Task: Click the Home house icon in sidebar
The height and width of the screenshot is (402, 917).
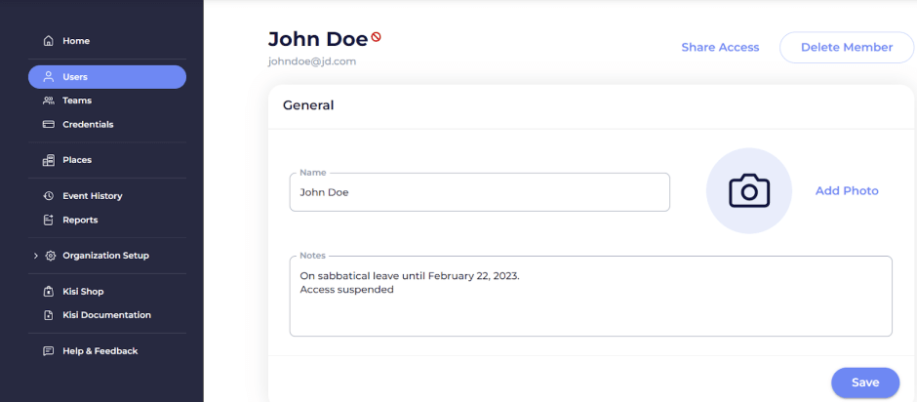Action: pyautogui.click(x=49, y=41)
